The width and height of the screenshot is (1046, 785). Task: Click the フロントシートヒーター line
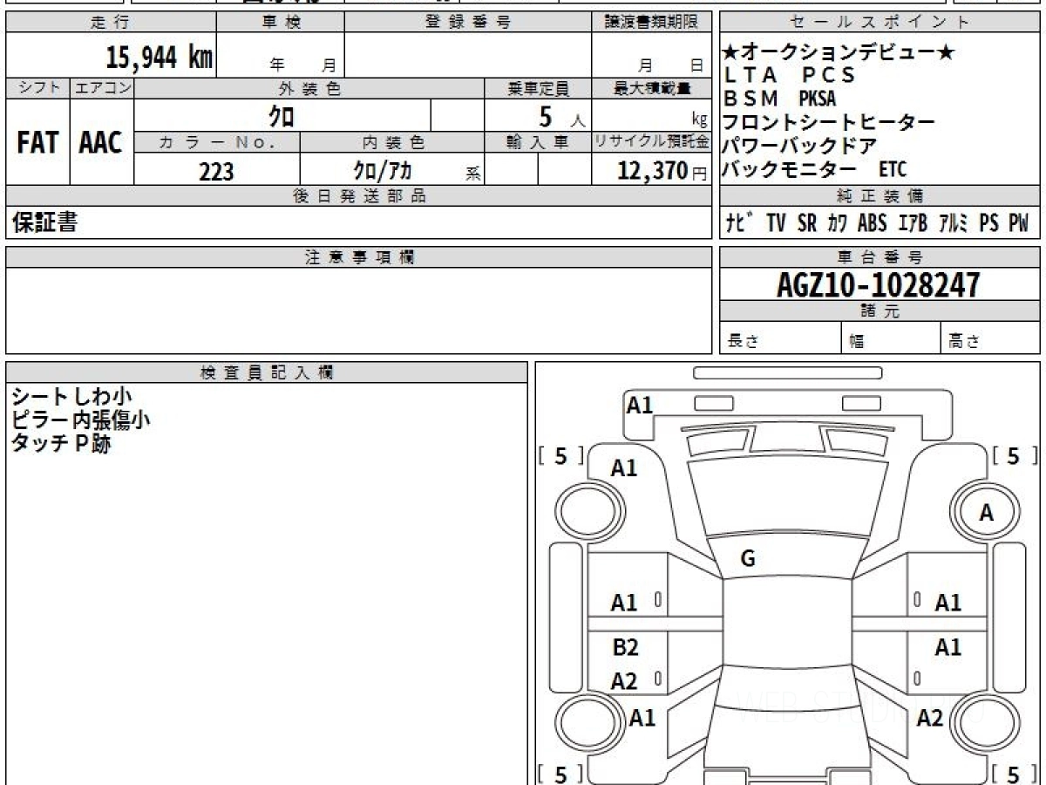pyautogui.click(x=829, y=122)
